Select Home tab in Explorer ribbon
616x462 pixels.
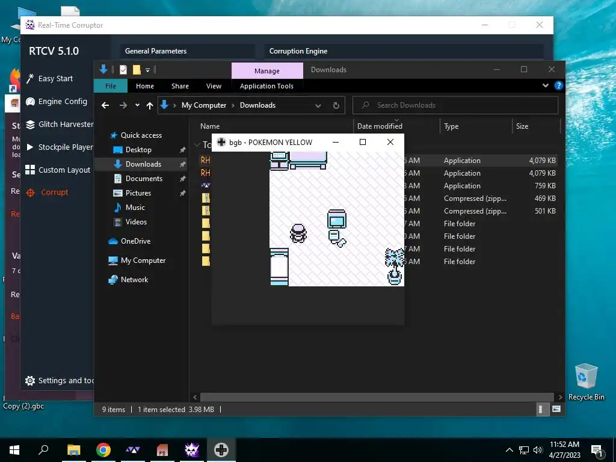145,85
